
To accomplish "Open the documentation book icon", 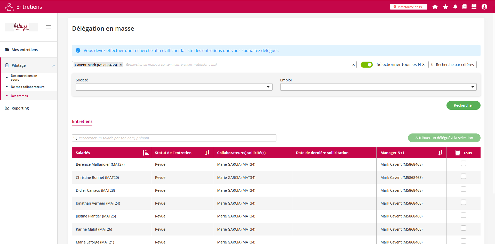I will 464,7.
